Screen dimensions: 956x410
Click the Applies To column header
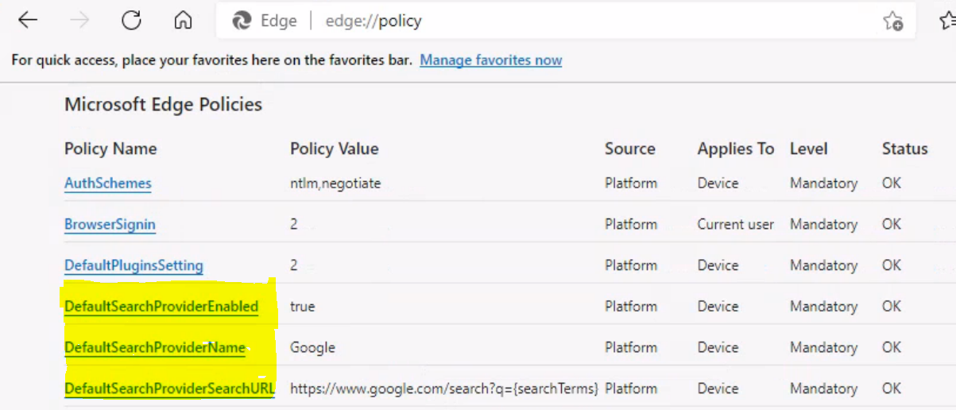[x=735, y=149]
